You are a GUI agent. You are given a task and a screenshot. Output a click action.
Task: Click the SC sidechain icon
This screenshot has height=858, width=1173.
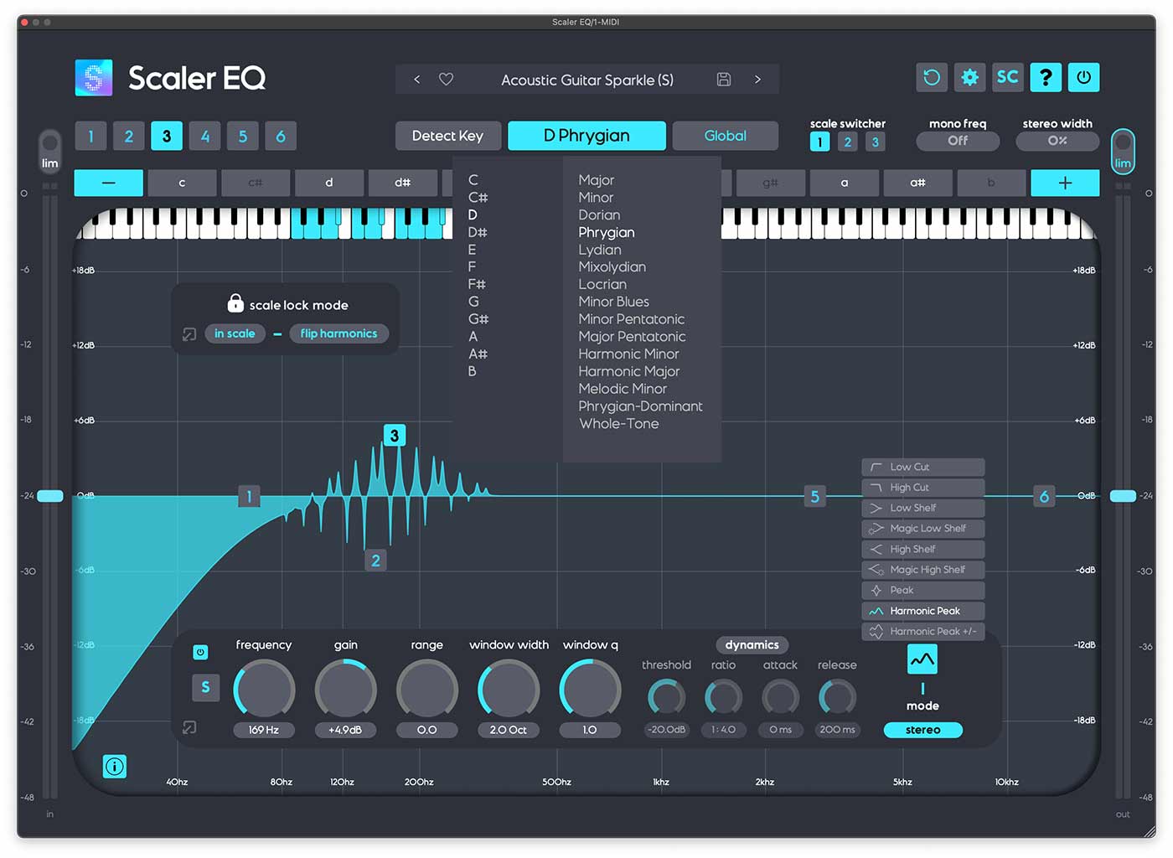coord(1008,77)
